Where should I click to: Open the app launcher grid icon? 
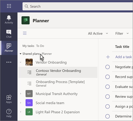coord(9,6)
